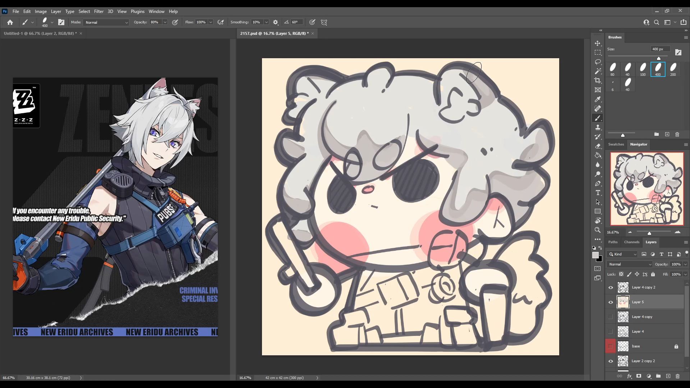Select the Spot Healing Brush tool
This screenshot has width=690, height=388.
coord(598,108)
